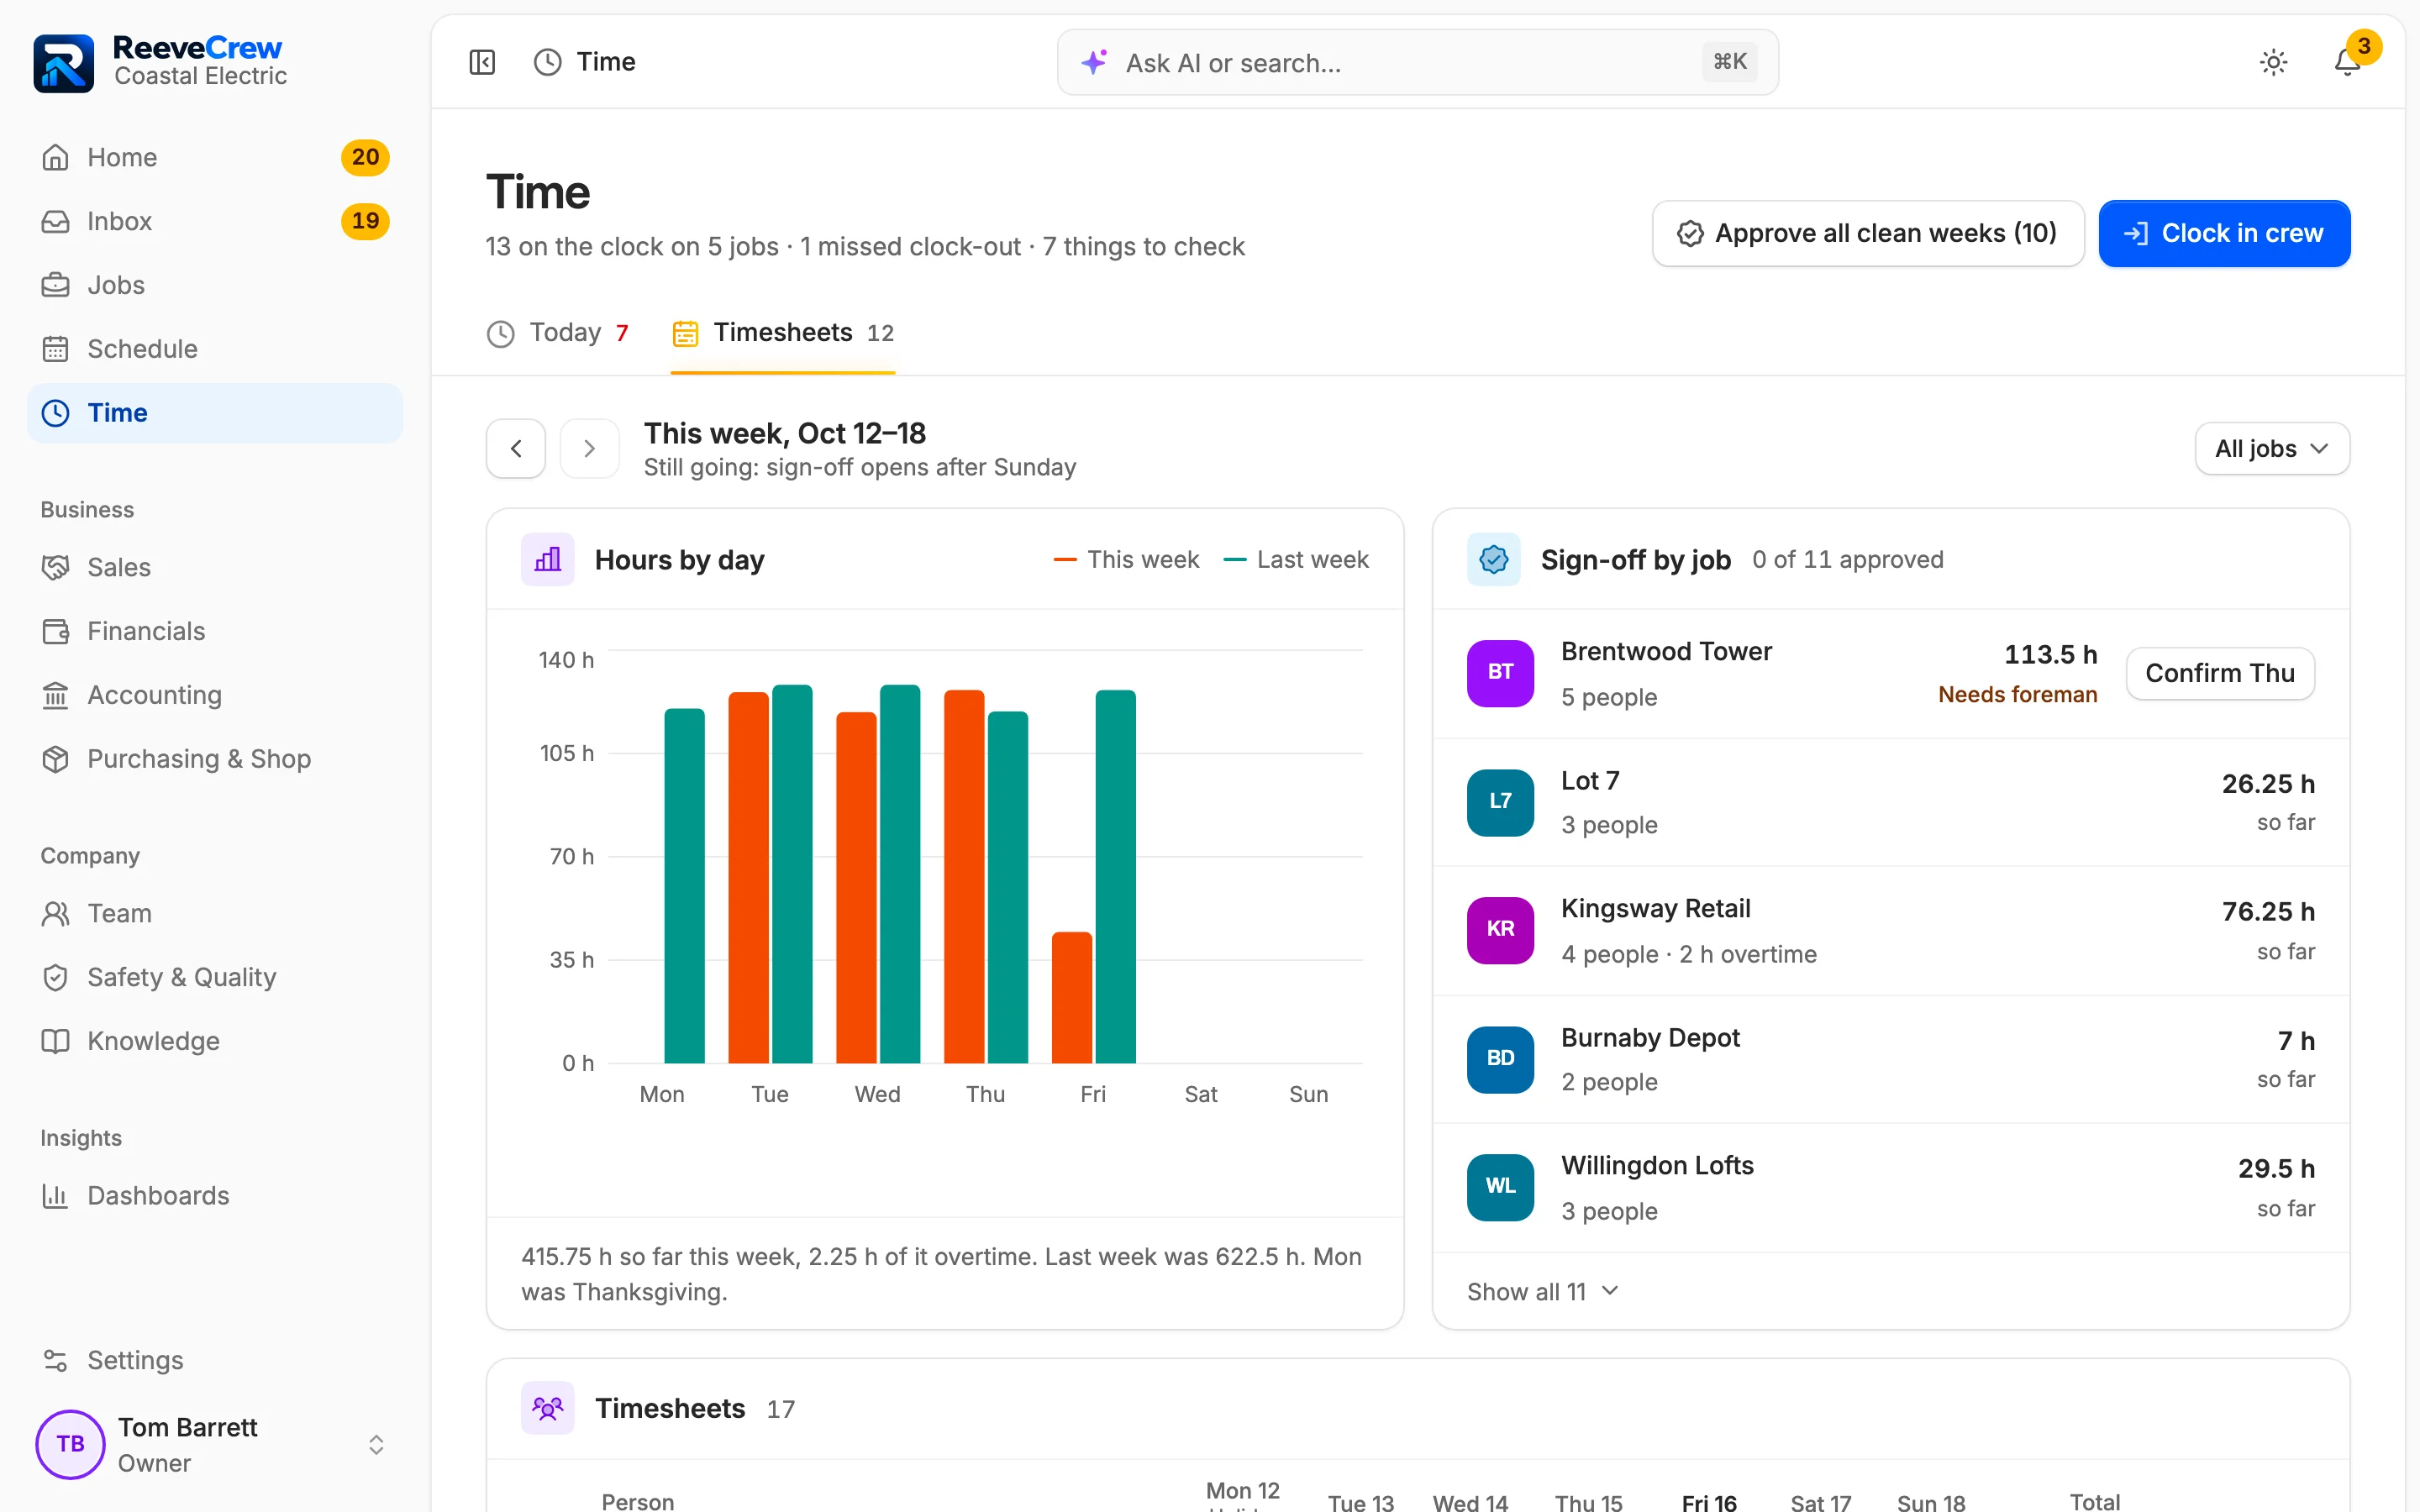Click the Willington Lofts job name
2420x1512 pixels.
[1657, 1166]
